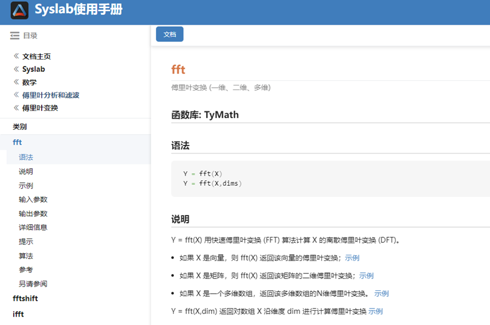This screenshot has width=490, height=325.
Task: Click the back chevron beside Syslab
Action: [16, 69]
